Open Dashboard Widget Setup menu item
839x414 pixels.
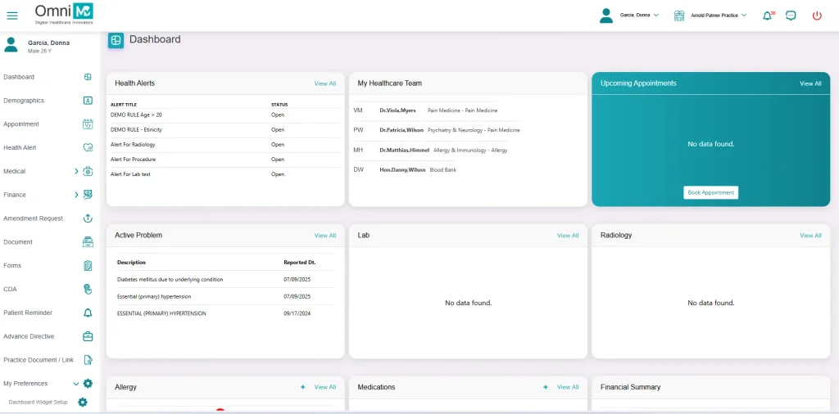[38, 403]
